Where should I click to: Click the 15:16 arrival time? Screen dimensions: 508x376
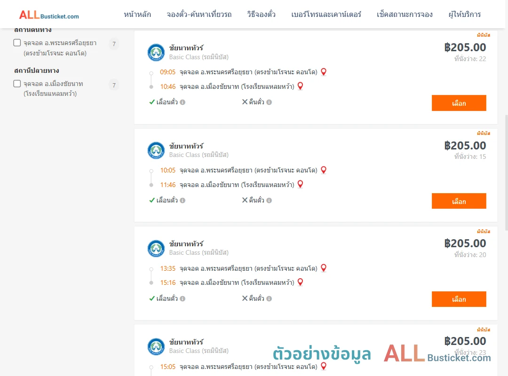[168, 283]
